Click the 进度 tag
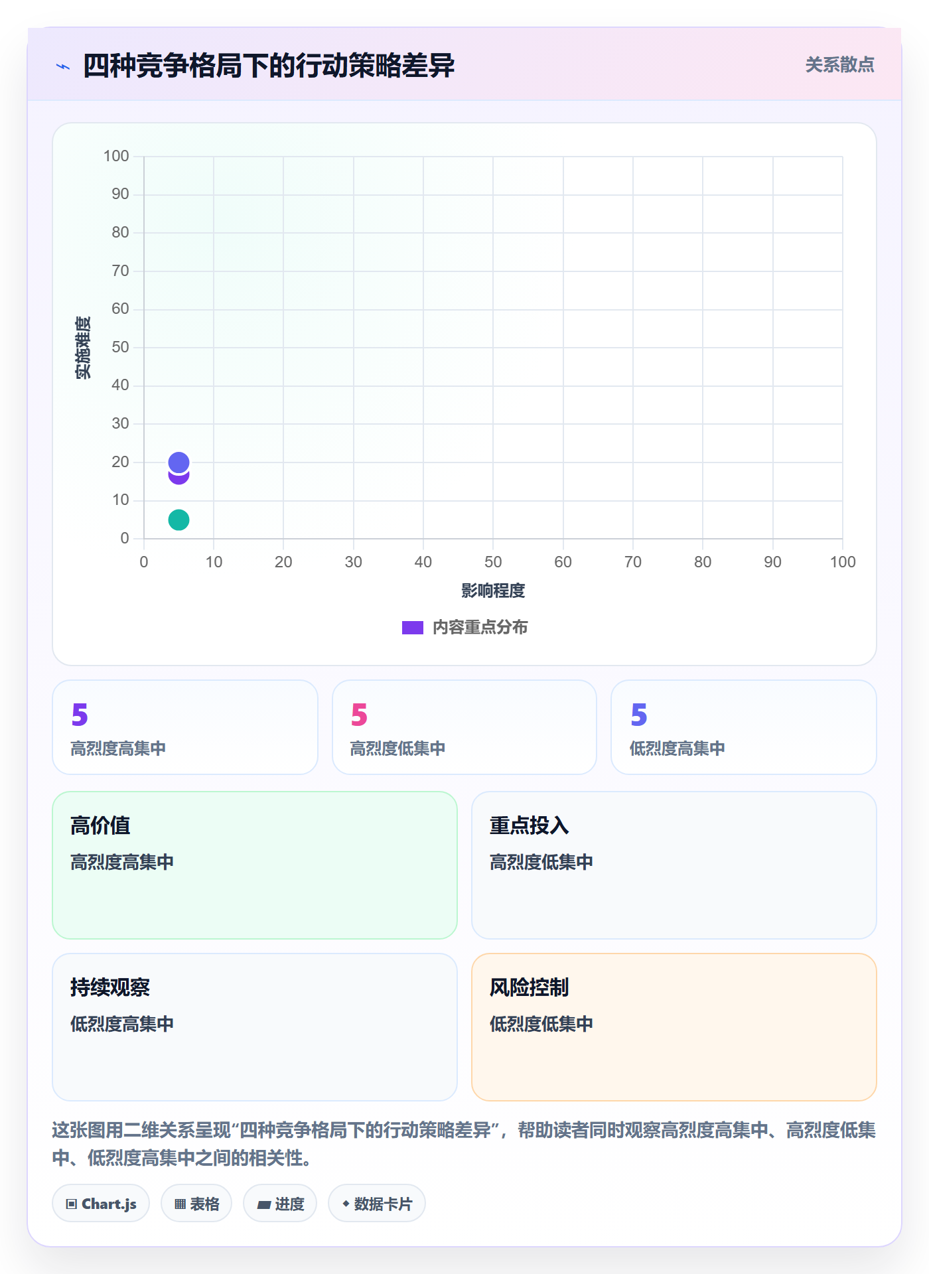The width and height of the screenshot is (929, 1274). coord(280,1204)
